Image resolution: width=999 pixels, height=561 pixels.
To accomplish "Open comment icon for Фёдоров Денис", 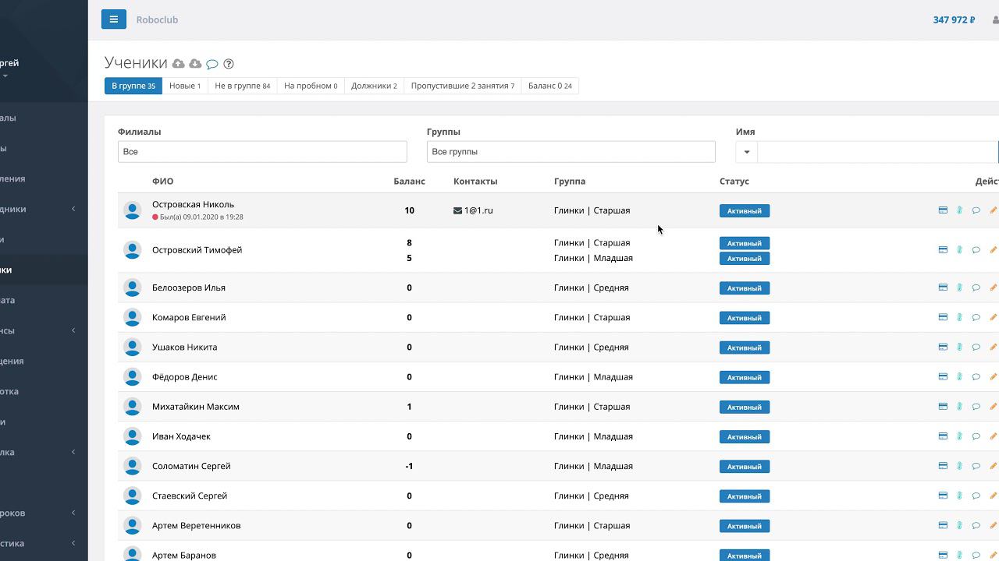I will 976,377.
